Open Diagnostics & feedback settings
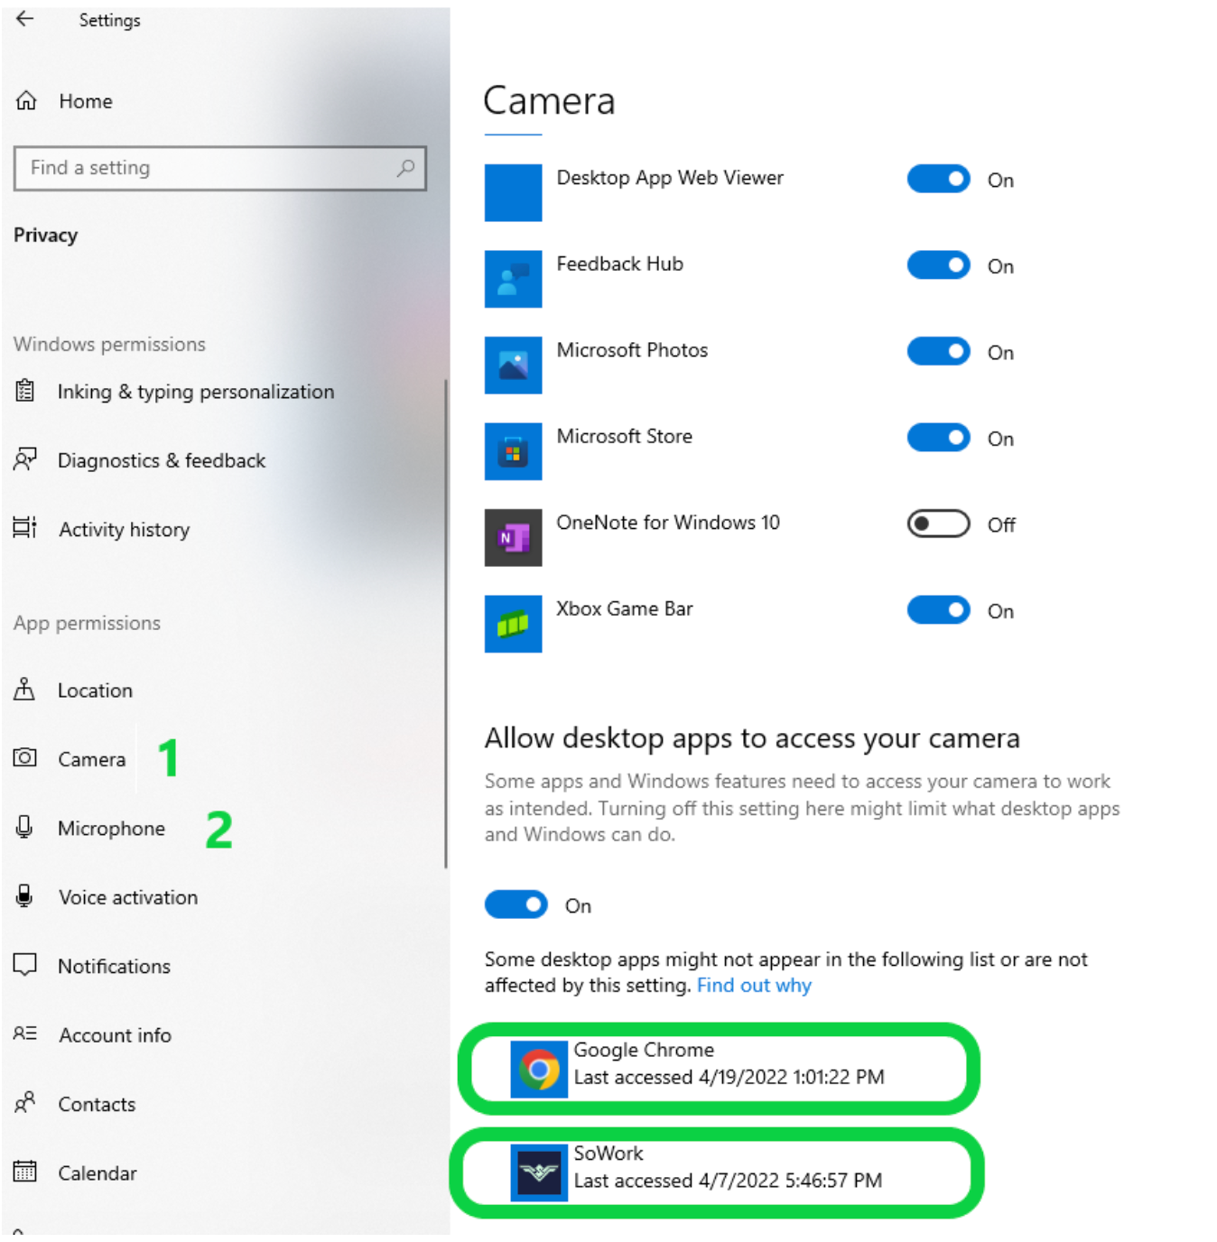Screen dimensions: 1217x1242 point(162,460)
